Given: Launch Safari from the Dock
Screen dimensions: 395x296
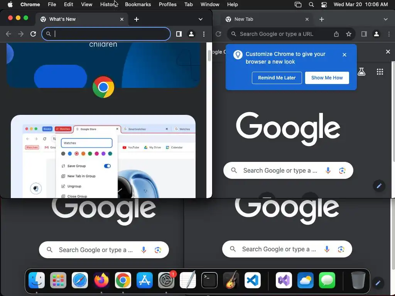Looking at the screenshot, I should click(x=80, y=280).
